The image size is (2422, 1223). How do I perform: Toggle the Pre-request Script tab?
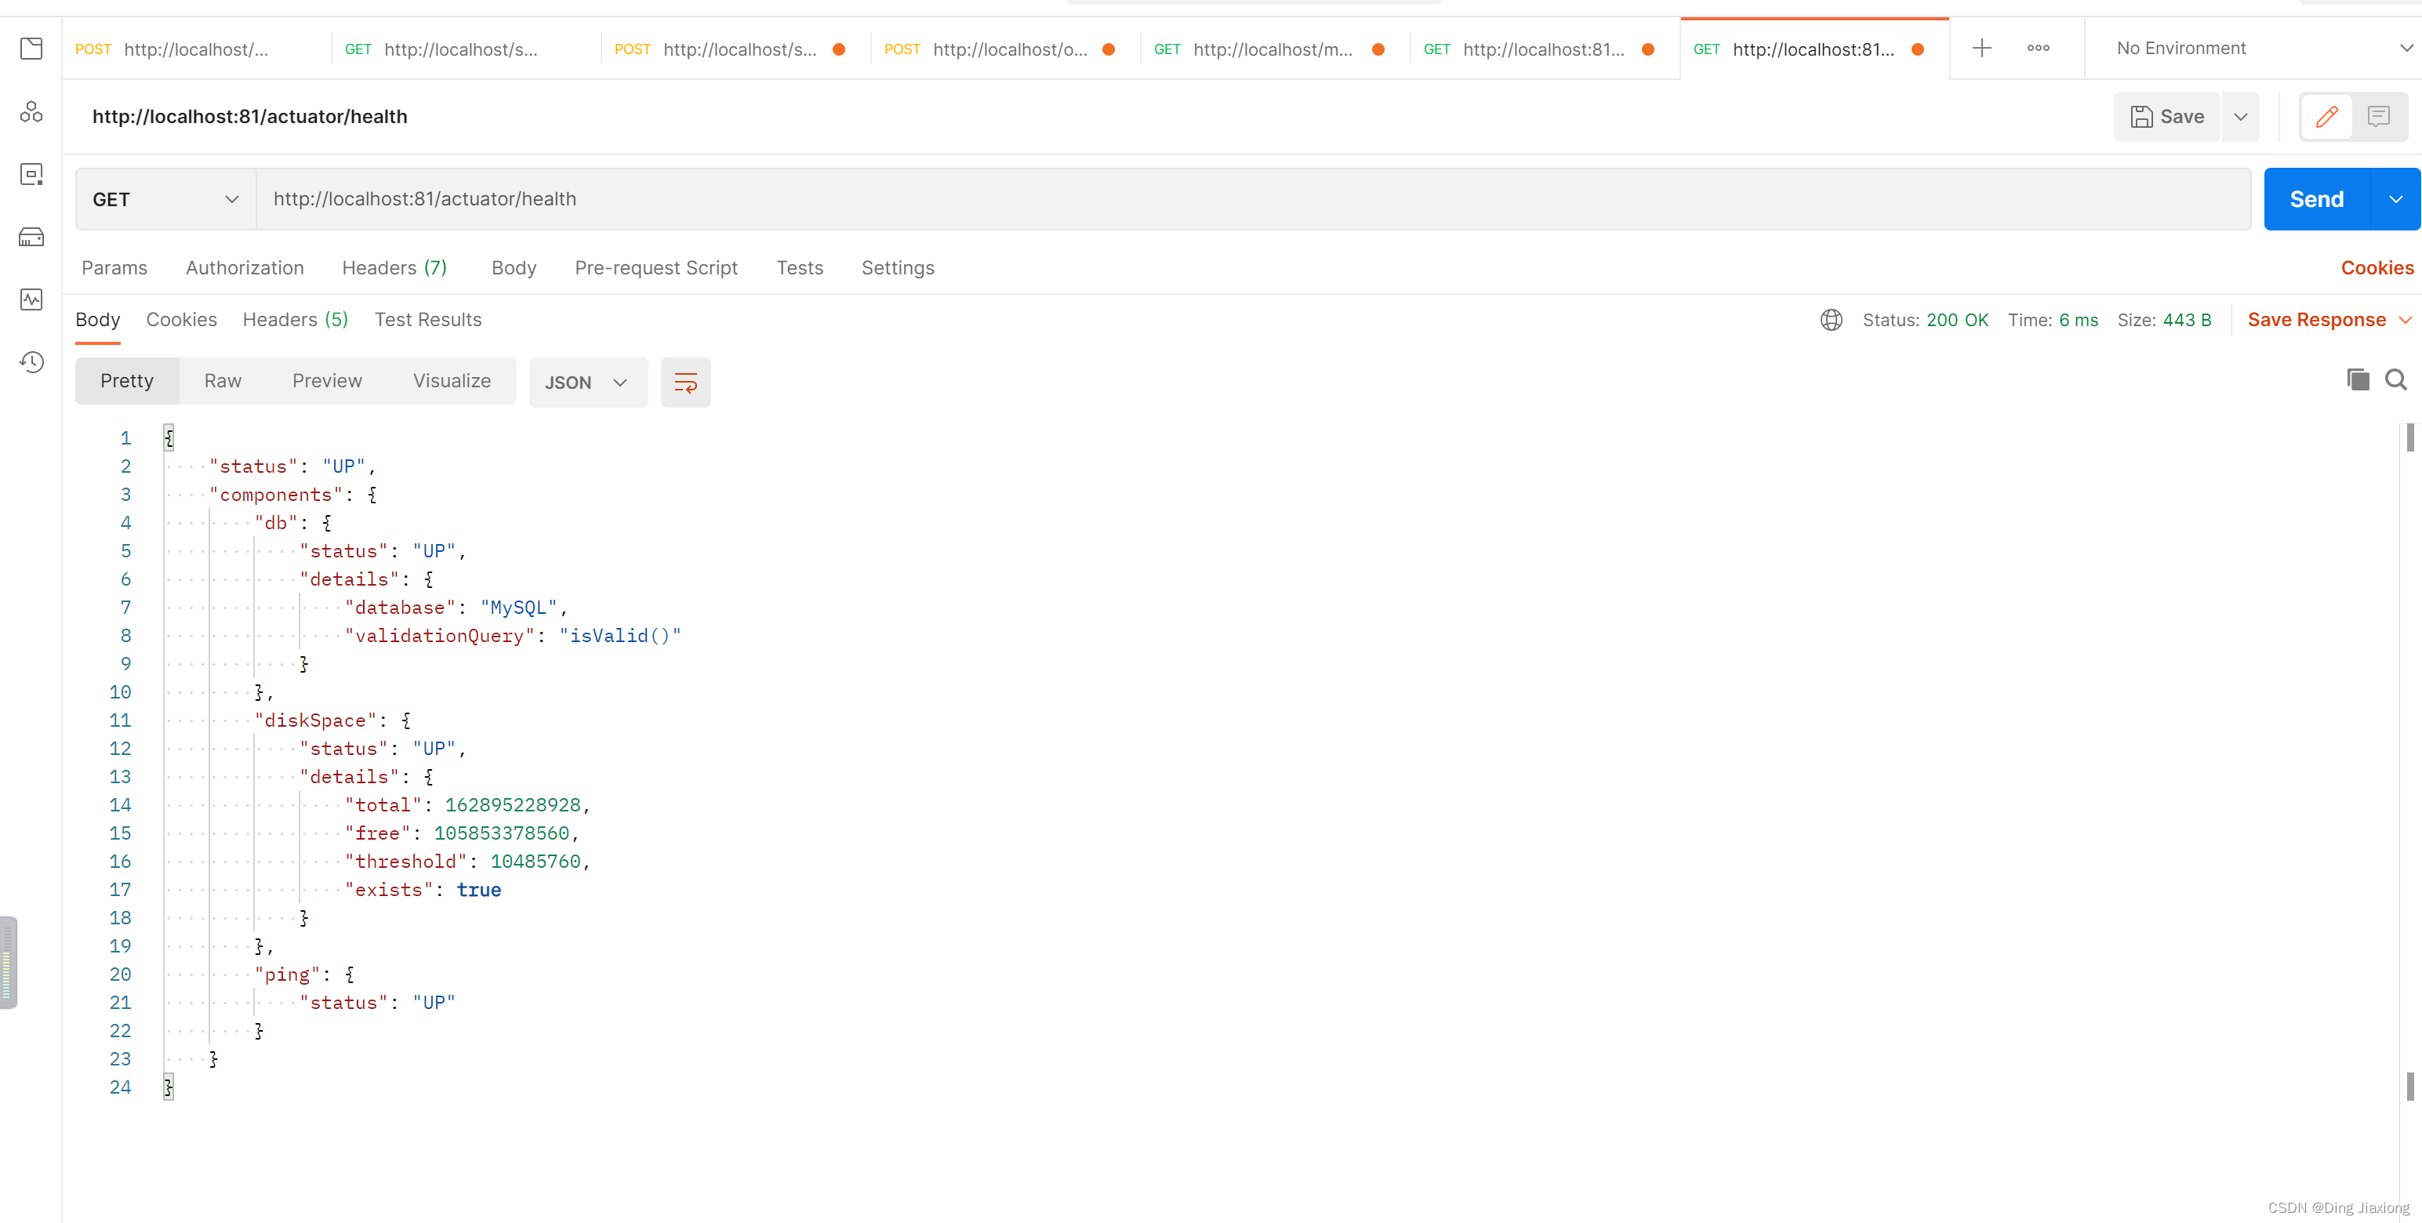pos(656,267)
